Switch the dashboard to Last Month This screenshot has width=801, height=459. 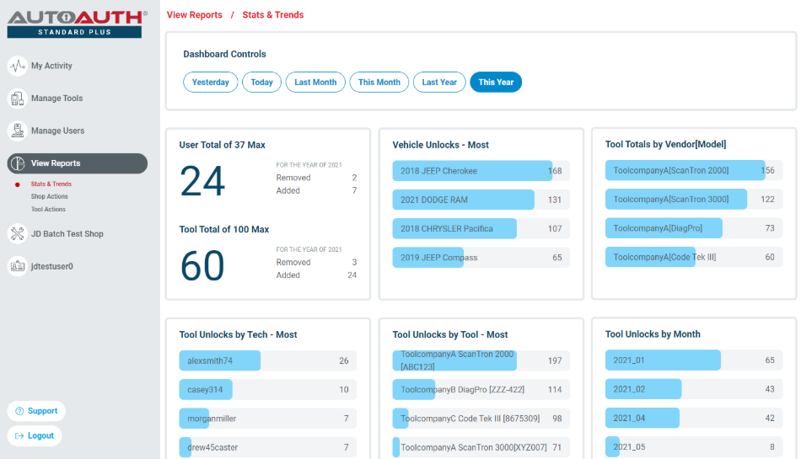315,83
